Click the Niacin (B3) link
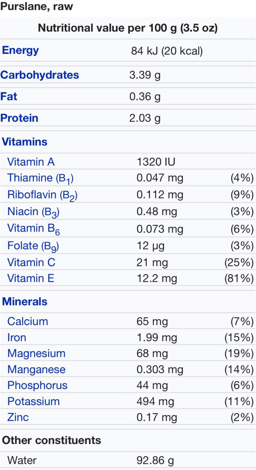The image size is (256, 470). pos(34,212)
